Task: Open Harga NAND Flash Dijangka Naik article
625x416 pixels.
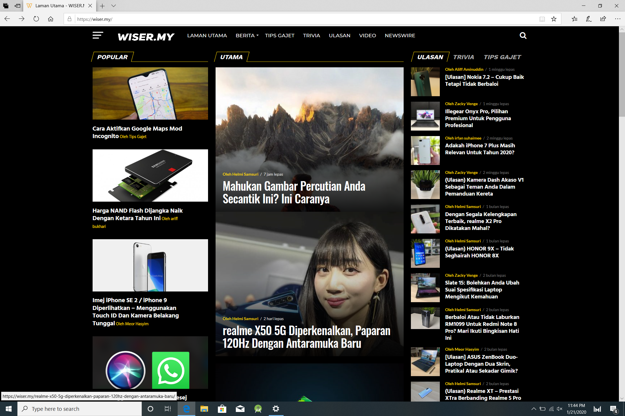Action: pos(137,214)
